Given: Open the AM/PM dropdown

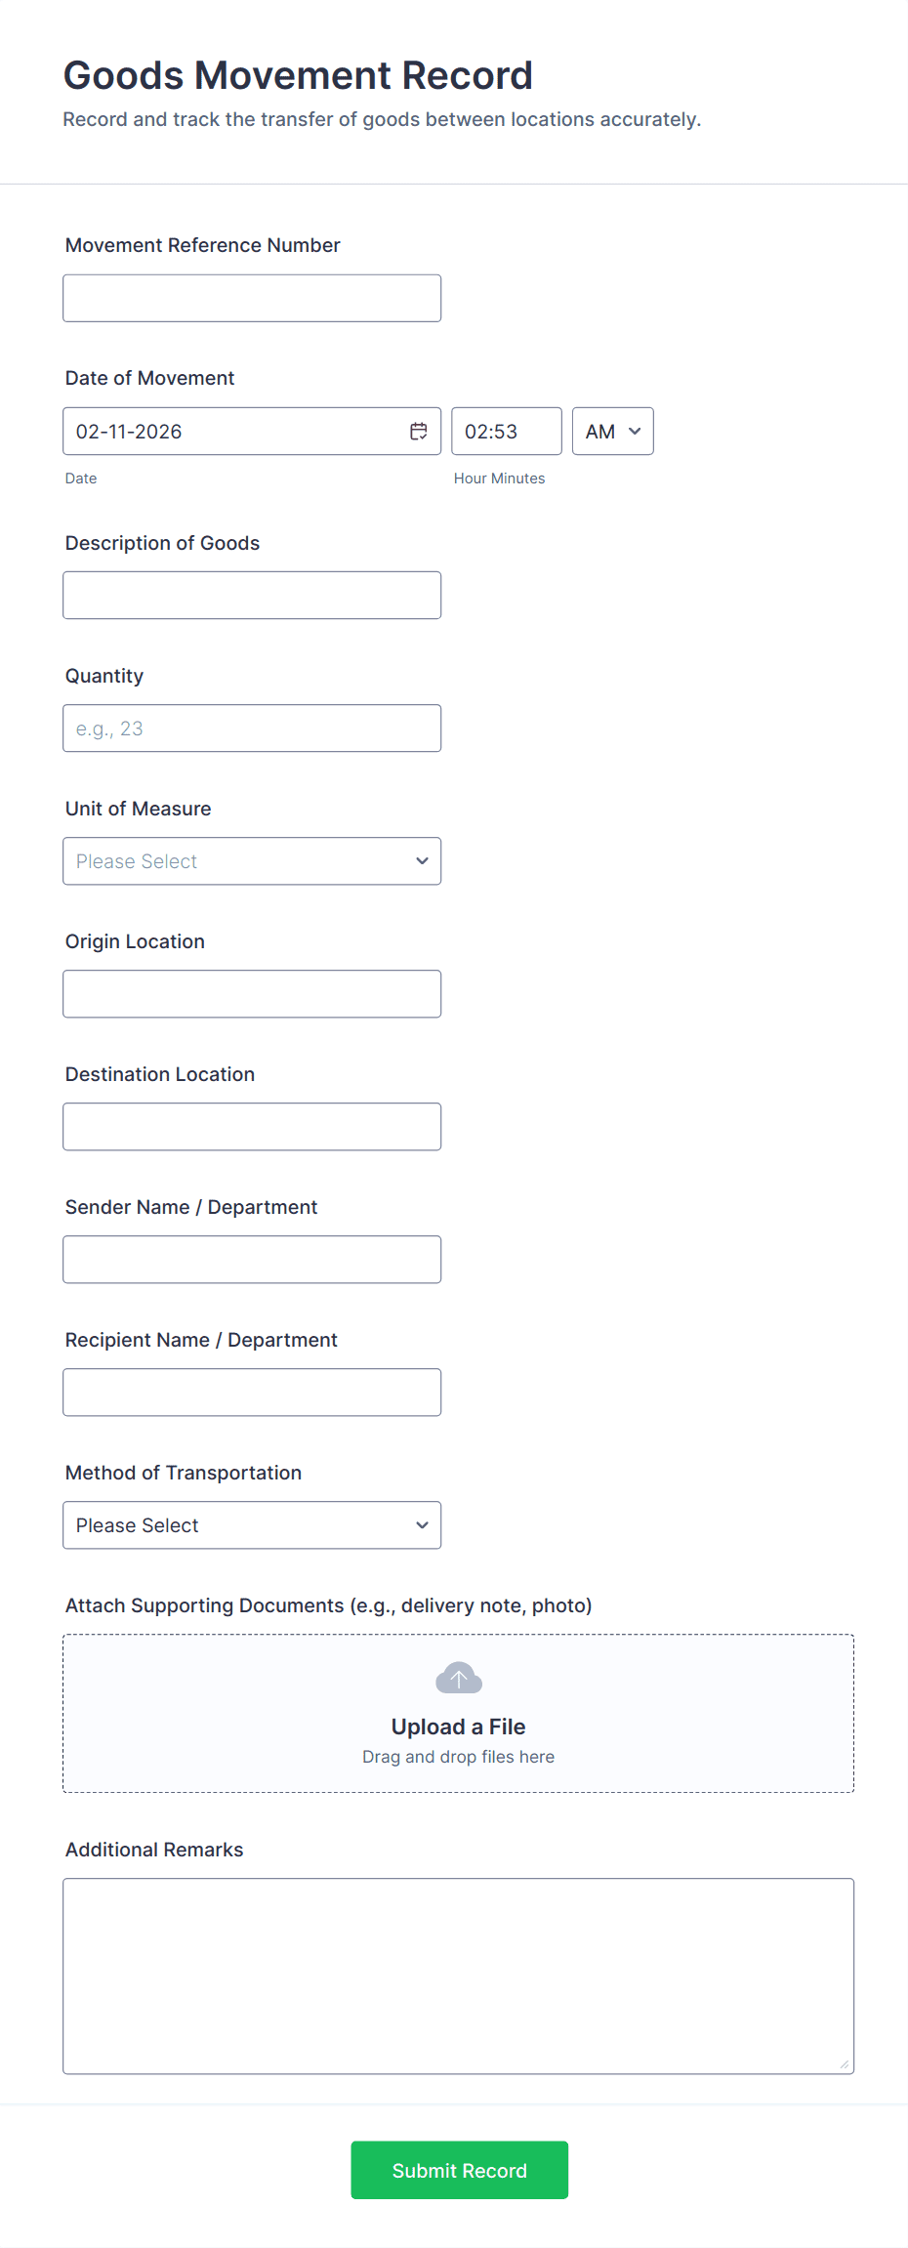Looking at the screenshot, I should tap(612, 432).
